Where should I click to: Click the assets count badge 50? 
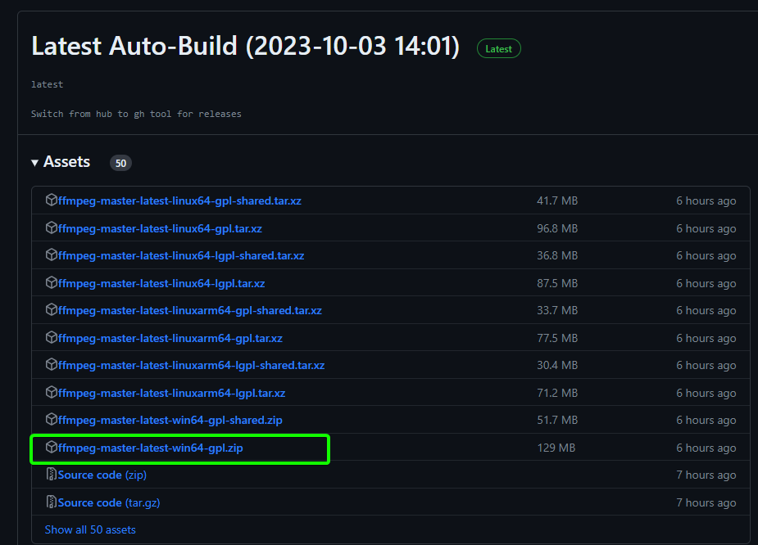120,163
